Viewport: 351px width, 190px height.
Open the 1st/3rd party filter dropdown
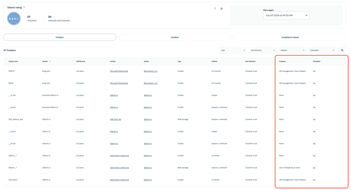click(x=263, y=50)
